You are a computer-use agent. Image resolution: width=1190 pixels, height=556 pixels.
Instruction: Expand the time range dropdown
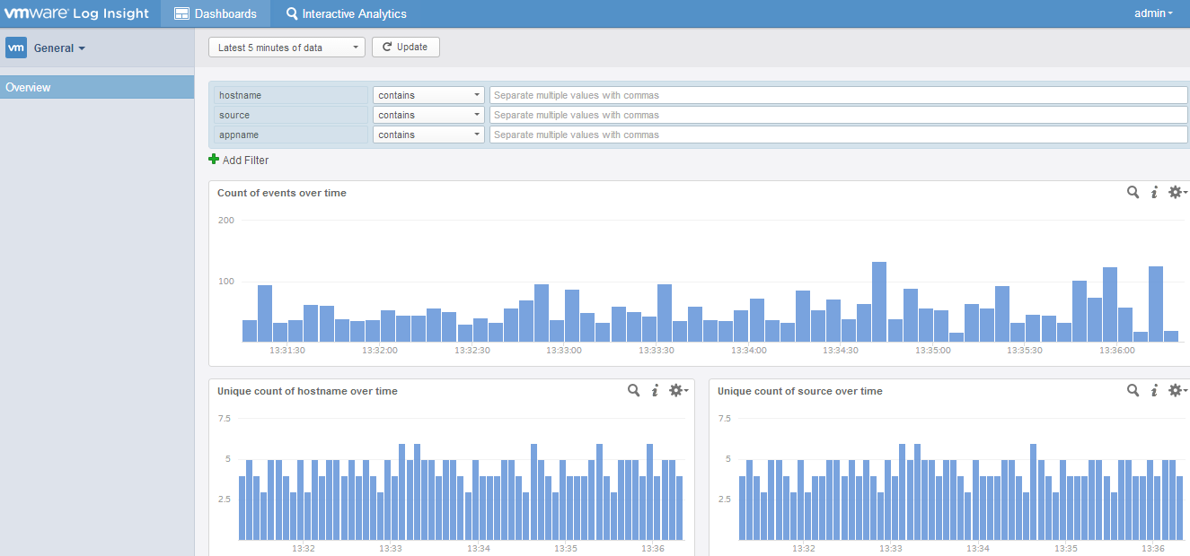pos(286,48)
